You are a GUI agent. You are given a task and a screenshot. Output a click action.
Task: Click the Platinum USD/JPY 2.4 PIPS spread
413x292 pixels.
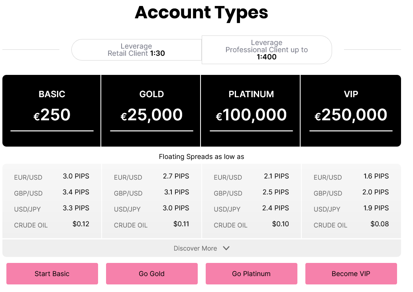tap(275, 208)
